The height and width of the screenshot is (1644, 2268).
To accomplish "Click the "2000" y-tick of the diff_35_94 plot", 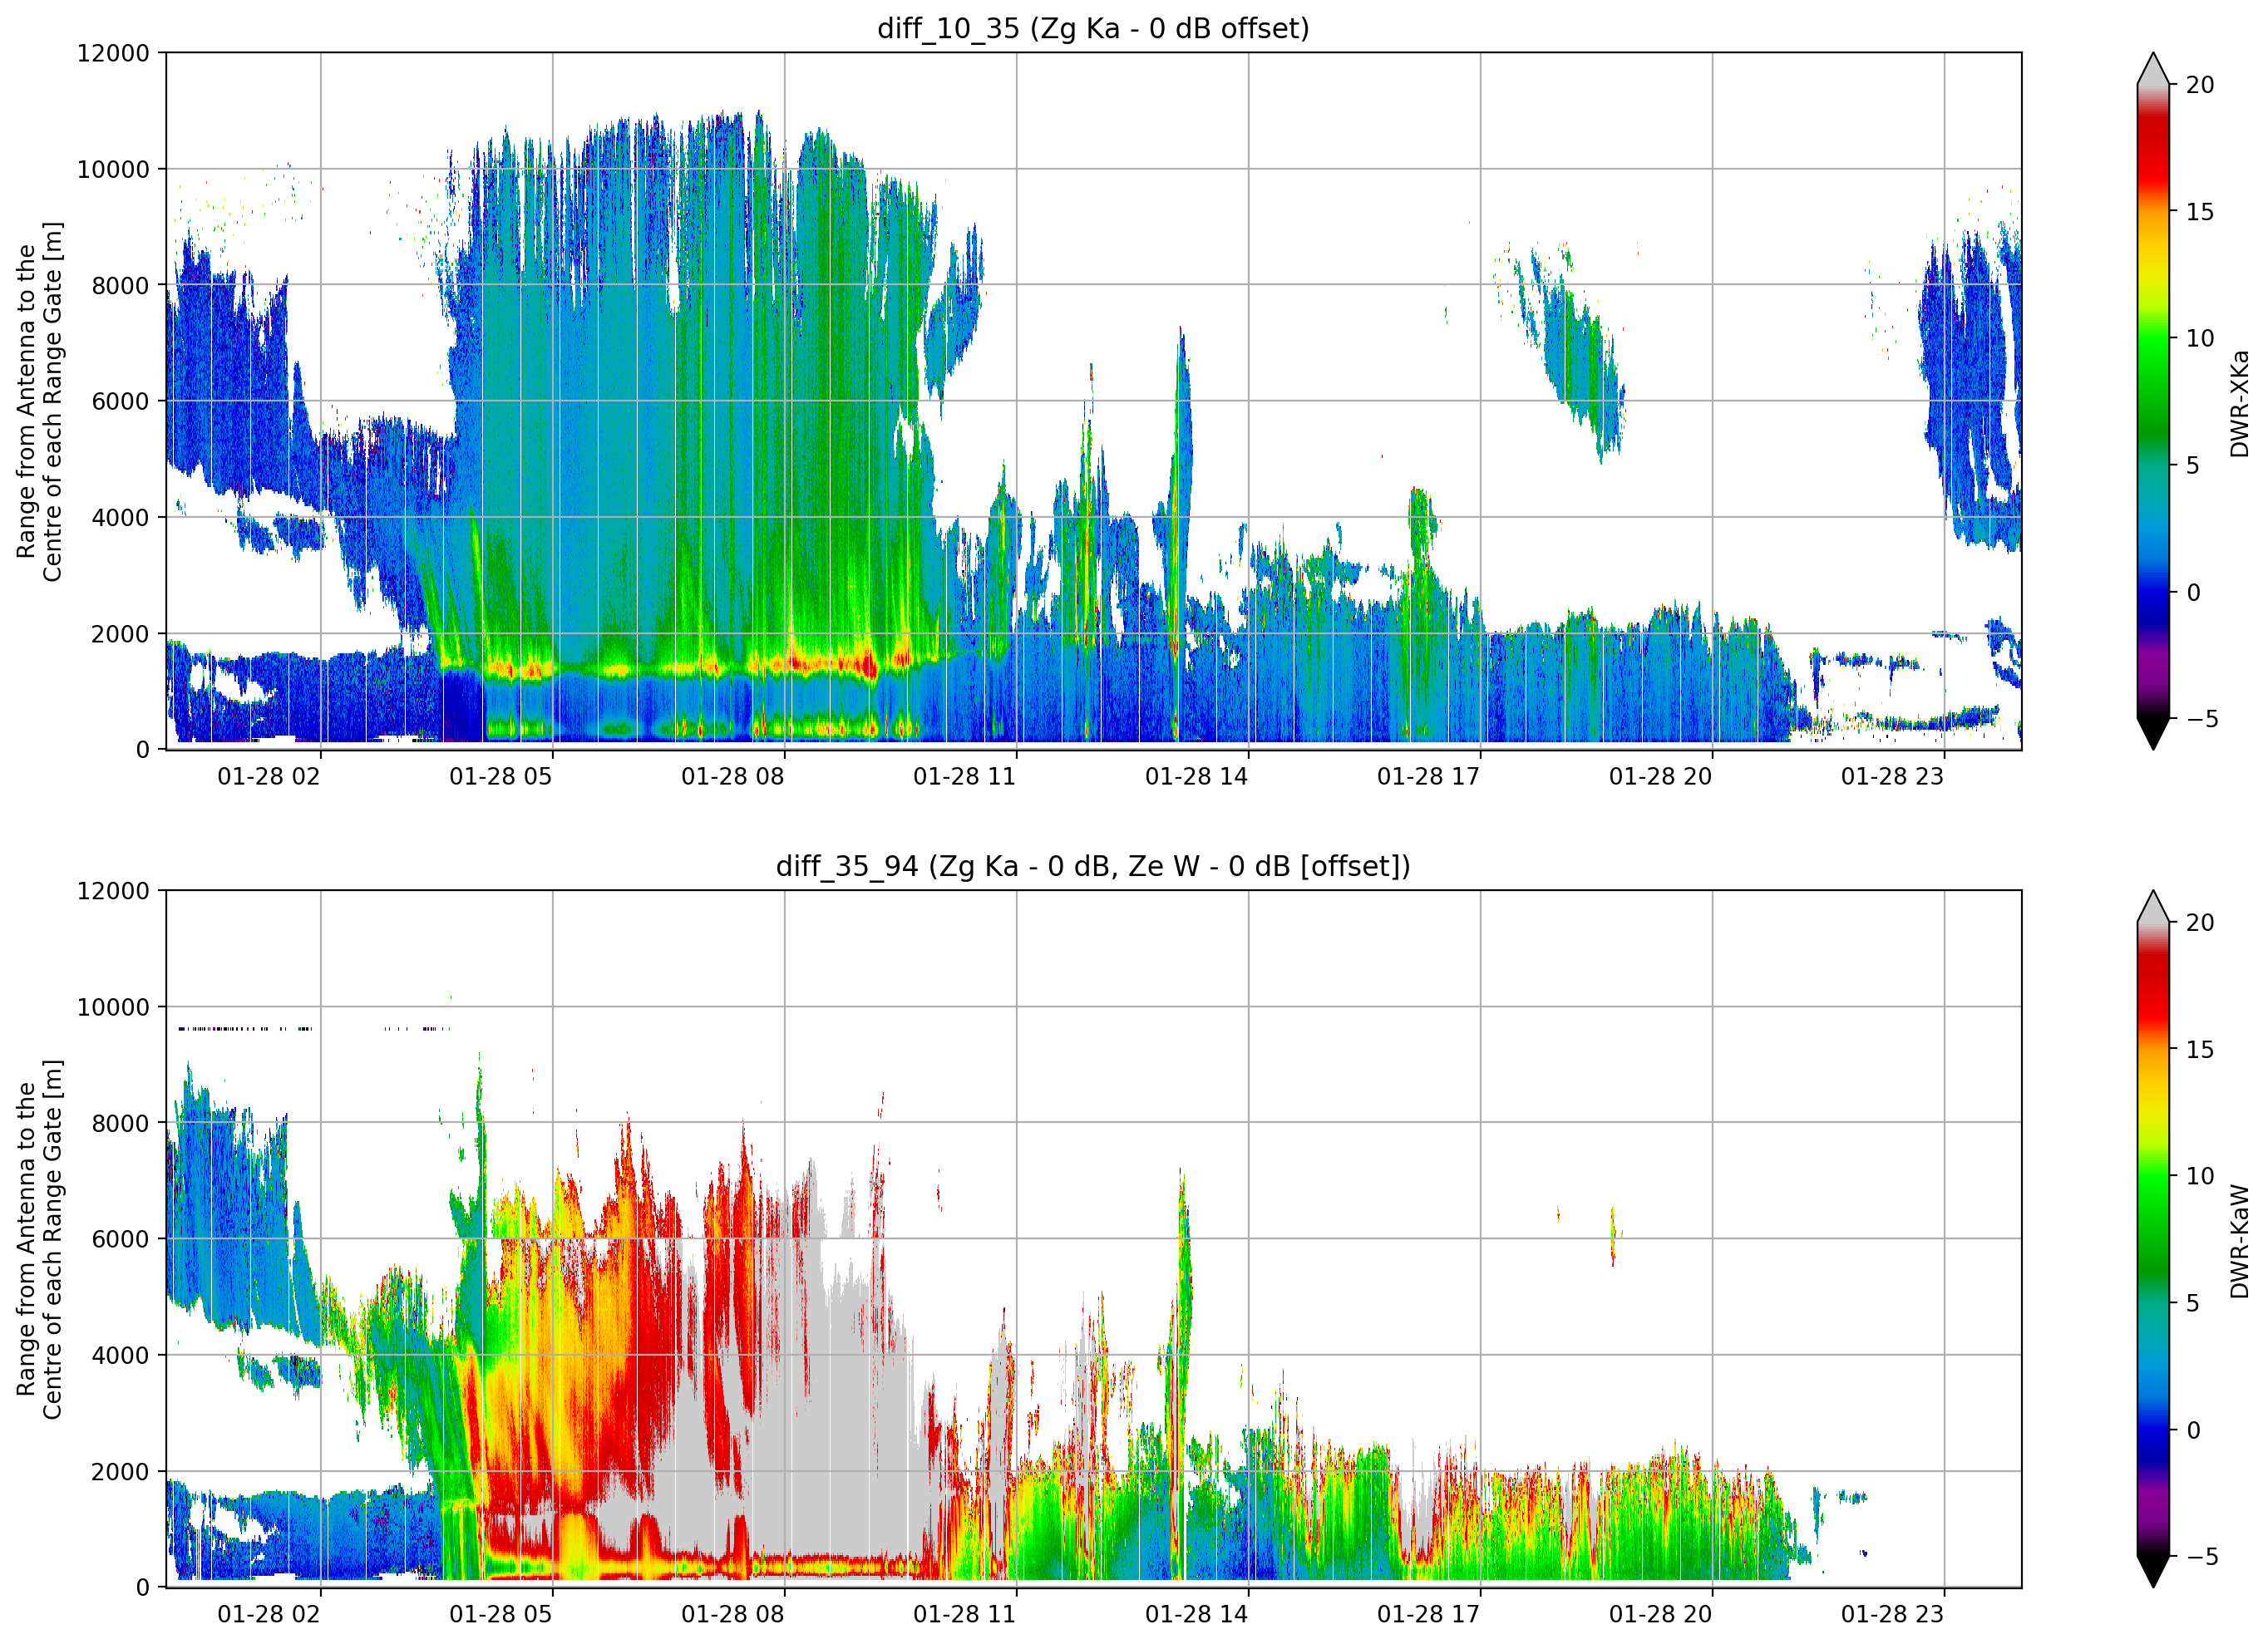I will click(x=120, y=1471).
